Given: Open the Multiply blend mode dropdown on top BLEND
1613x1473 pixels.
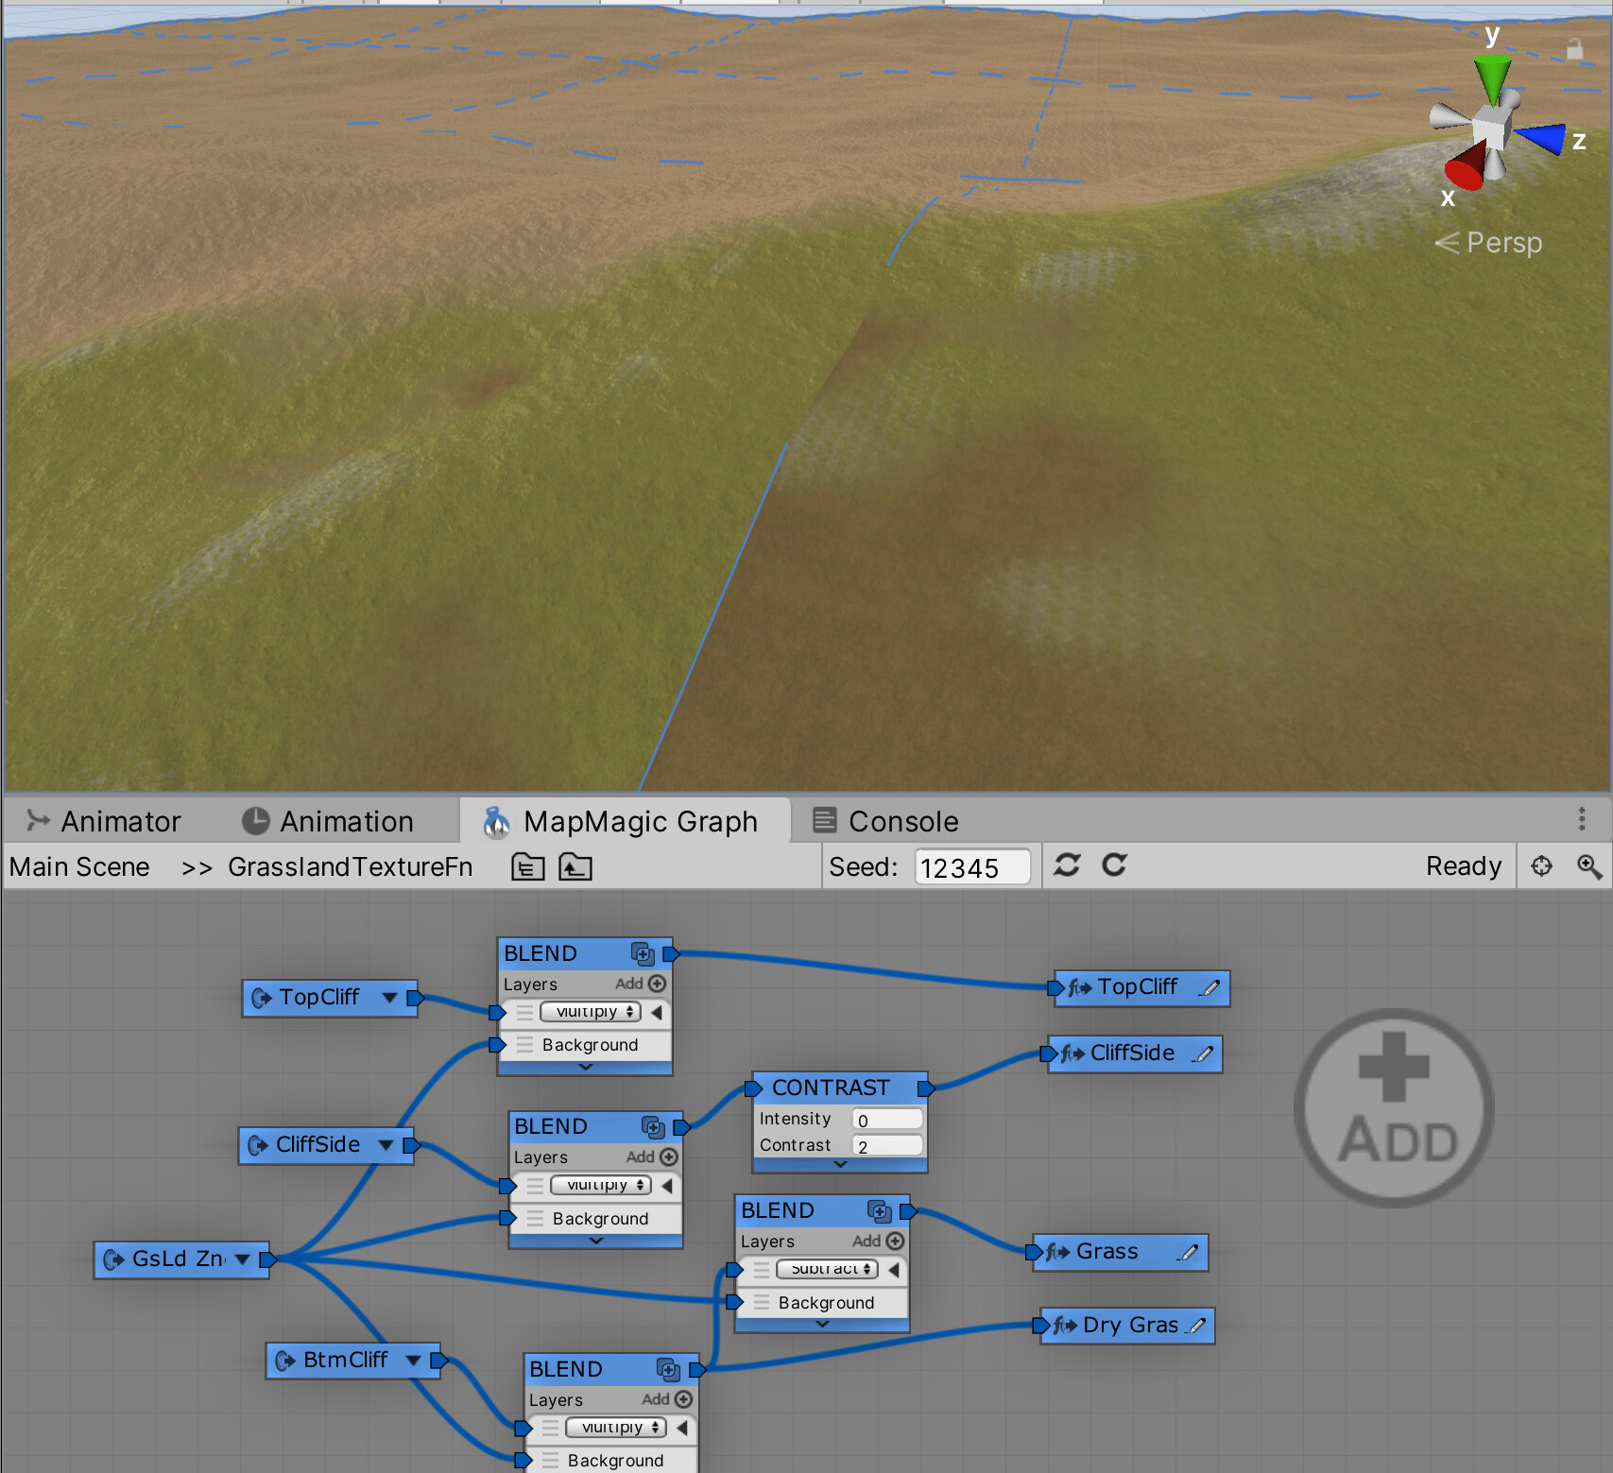Looking at the screenshot, I should [x=589, y=1012].
